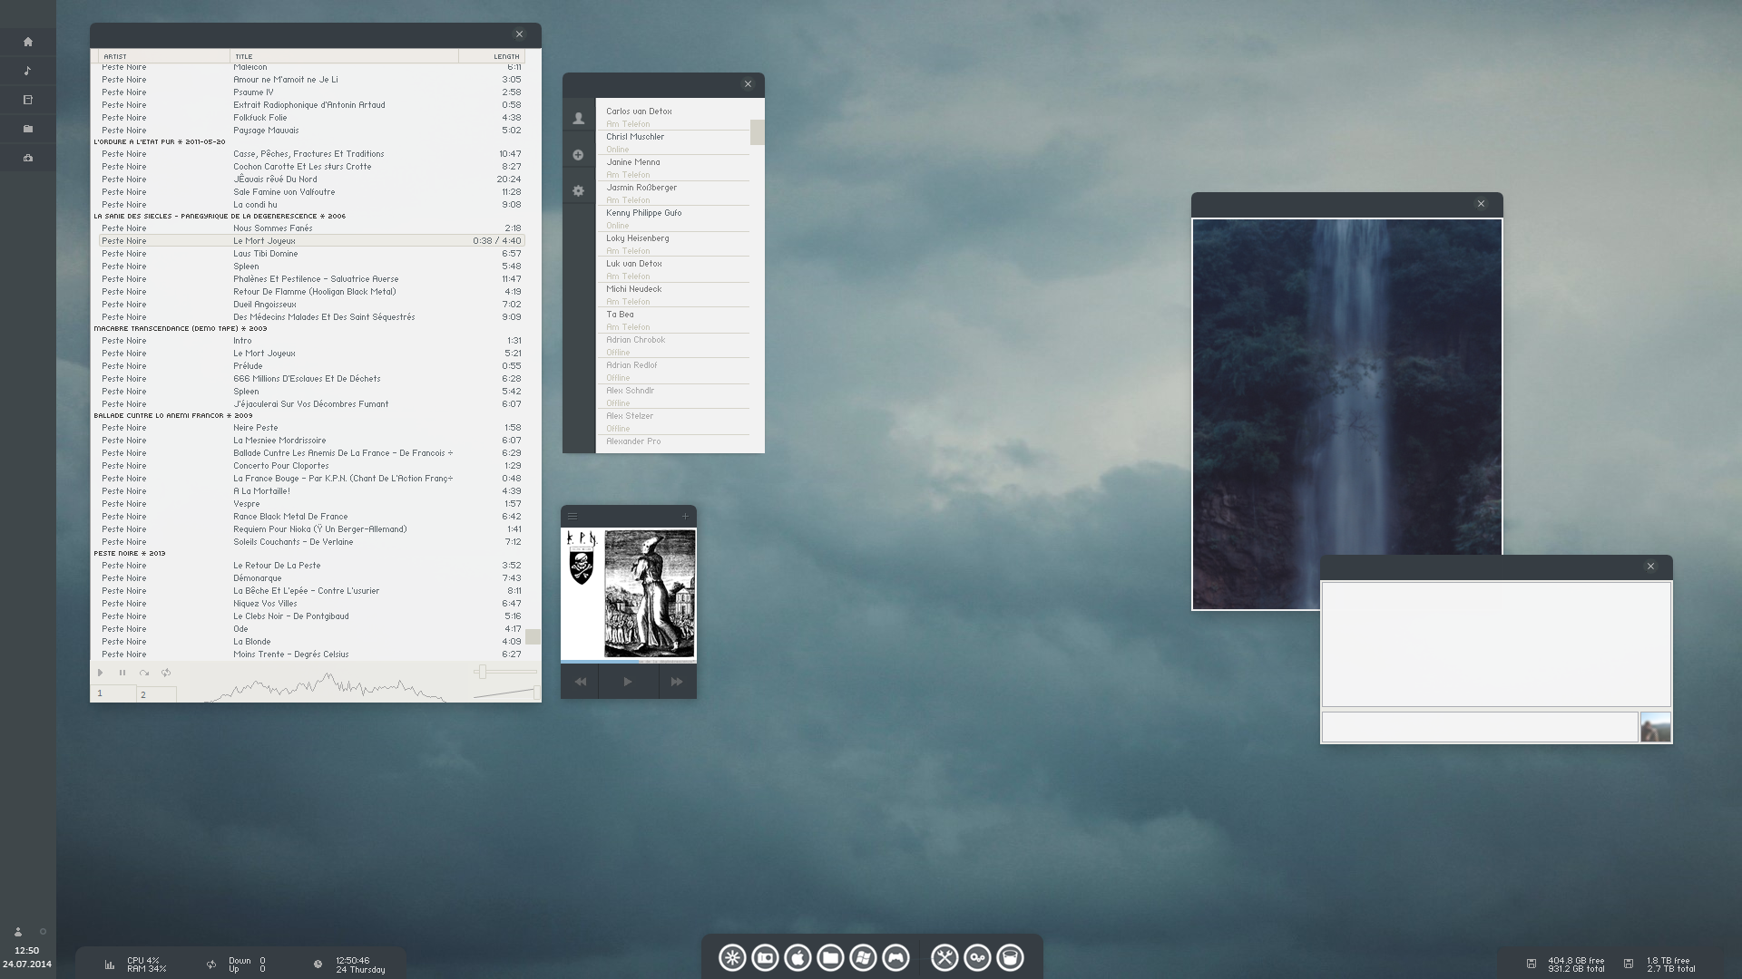The image size is (1742, 979).
Task: Open the gears icon in the dock
Action: [977, 957]
